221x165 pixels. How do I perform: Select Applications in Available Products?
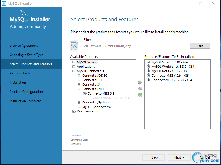86,67
